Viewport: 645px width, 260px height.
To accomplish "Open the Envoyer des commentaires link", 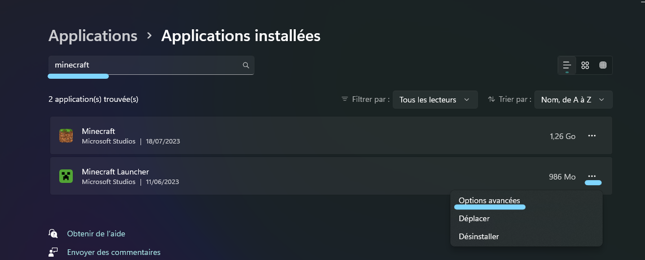I will (113, 252).
